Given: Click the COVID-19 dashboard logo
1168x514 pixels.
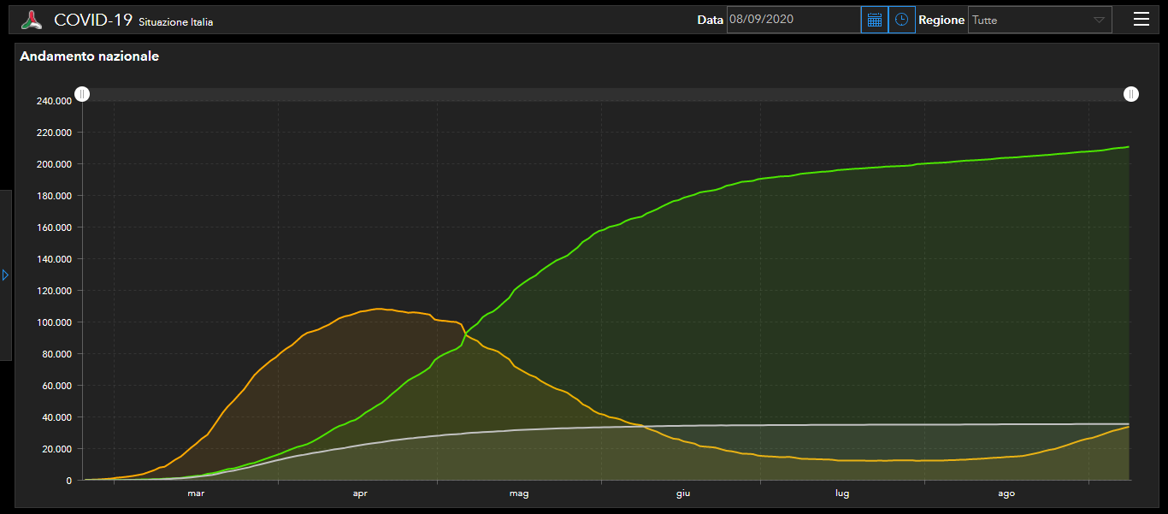Looking at the screenshot, I should [x=32, y=20].
